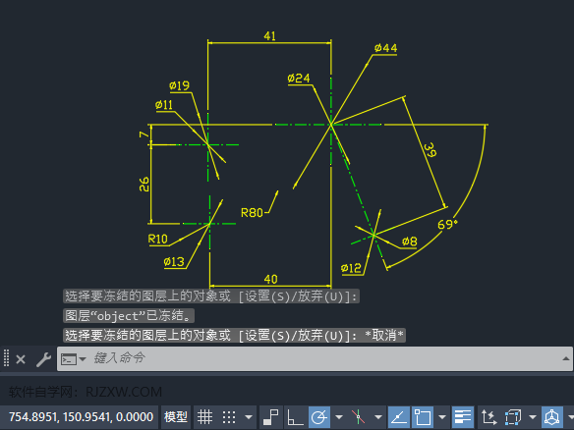574x430 pixels.
Task: Toggle infer constraints icon
Action: [x=271, y=417]
